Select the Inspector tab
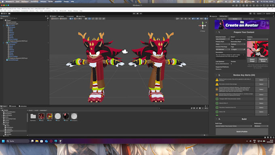Image resolution: width=275 pixels, height=155 pixels. (x=214, y=16)
